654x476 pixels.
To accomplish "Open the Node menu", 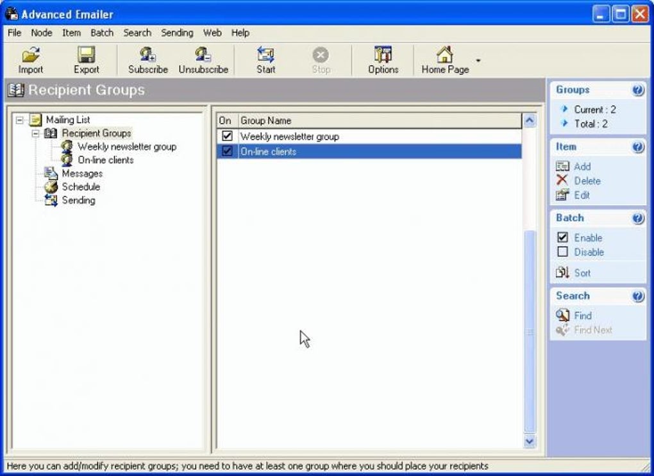I will 42,33.
